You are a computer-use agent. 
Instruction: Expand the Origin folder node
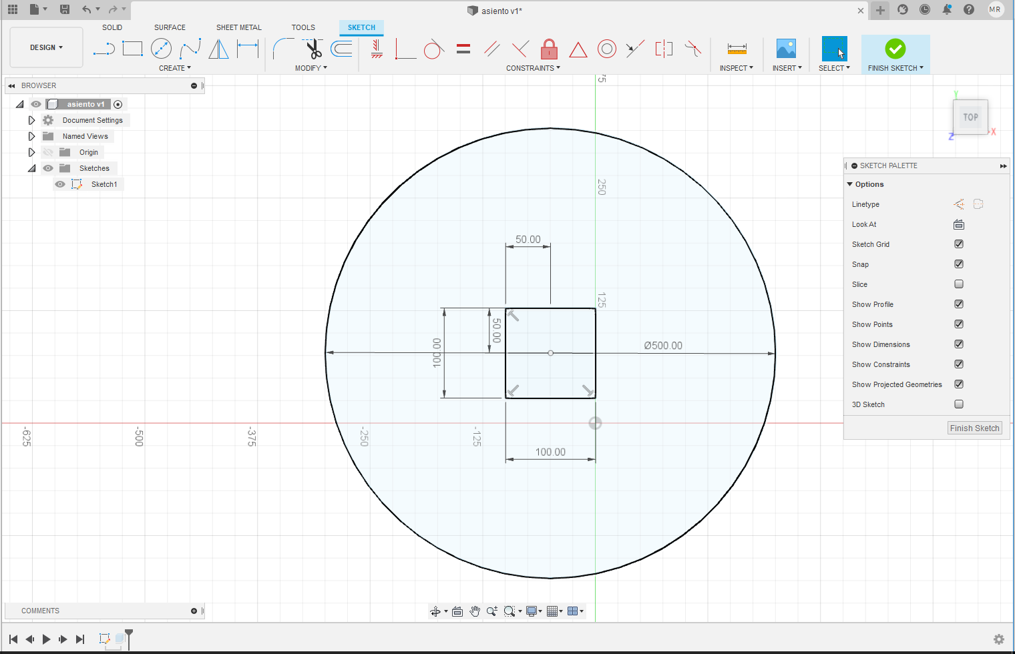click(x=31, y=152)
